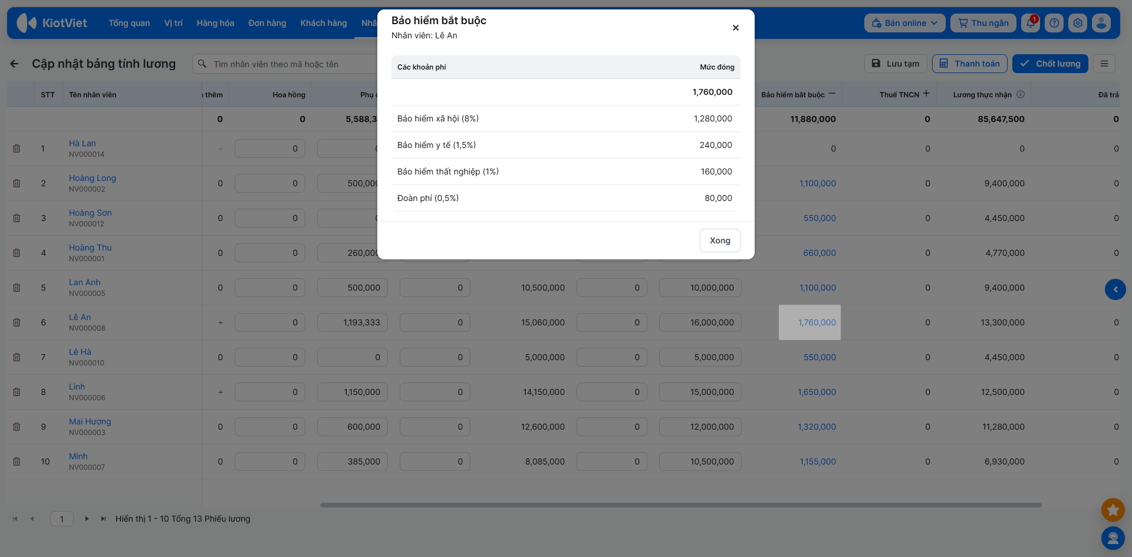Open the notifications bell icon
The height and width of the screenshot is (557, 1132).
pos(1031,23)
